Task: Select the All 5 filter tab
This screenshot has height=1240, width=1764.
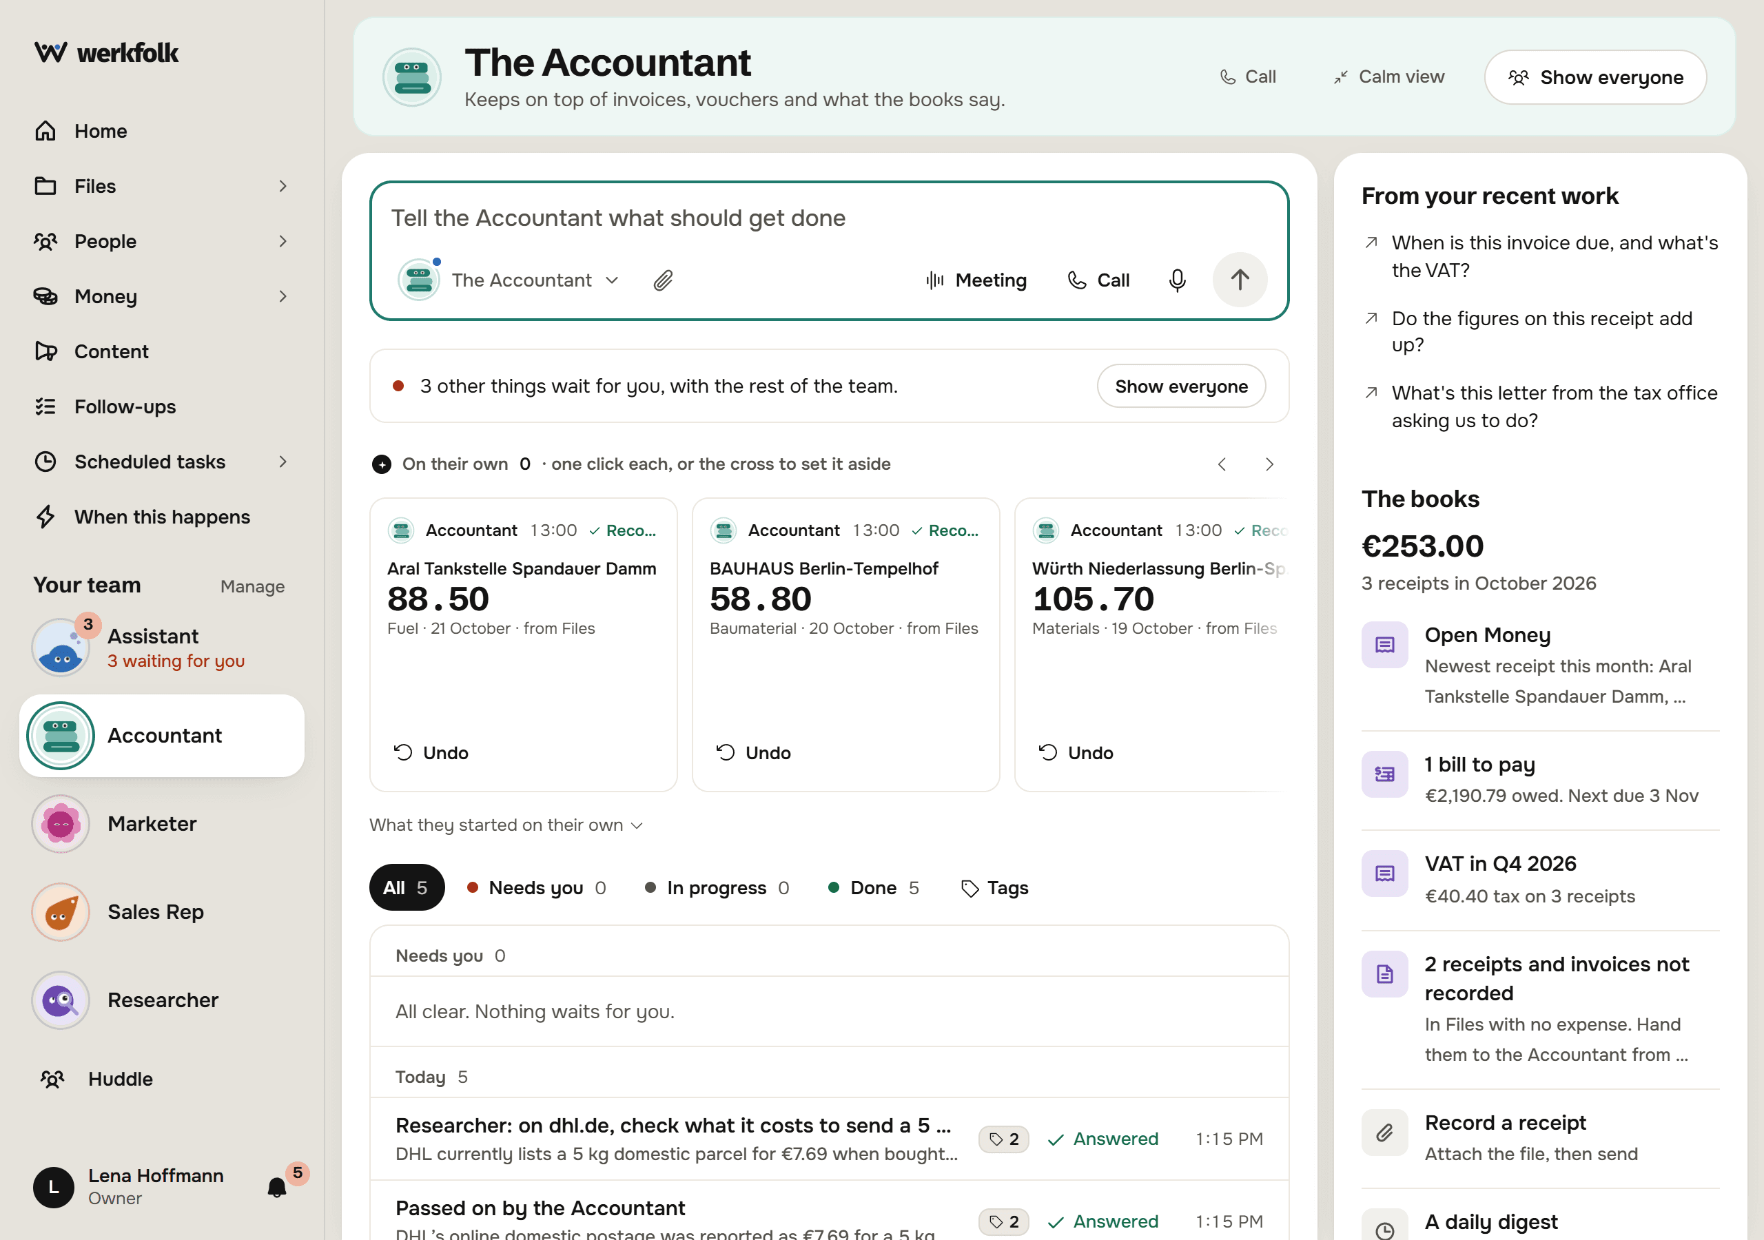Action: (407, 887)
